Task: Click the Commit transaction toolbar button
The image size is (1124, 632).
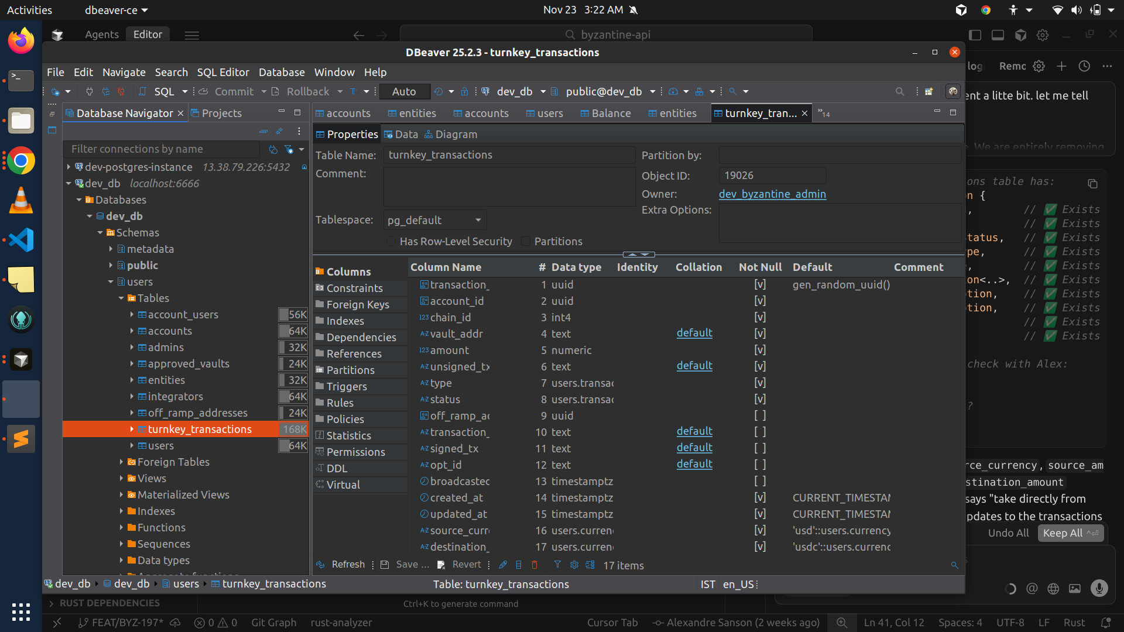Action: click(x=227, y=91)
